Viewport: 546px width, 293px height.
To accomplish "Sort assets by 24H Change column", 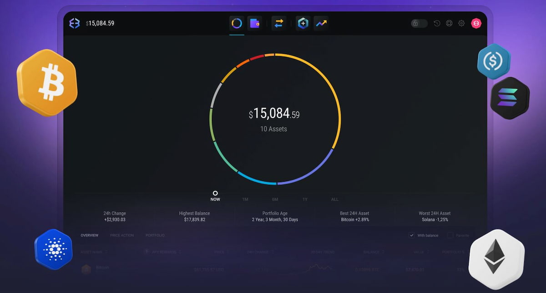I will point(272,252).
